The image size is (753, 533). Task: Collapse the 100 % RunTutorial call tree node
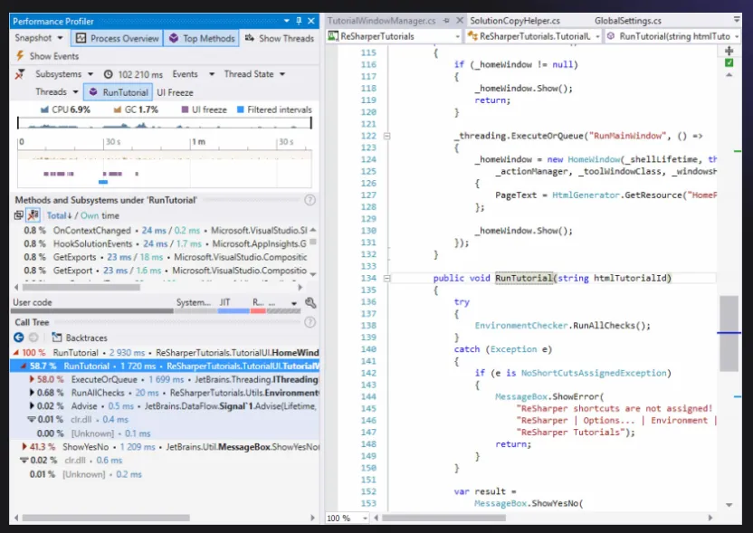(17, 352)
